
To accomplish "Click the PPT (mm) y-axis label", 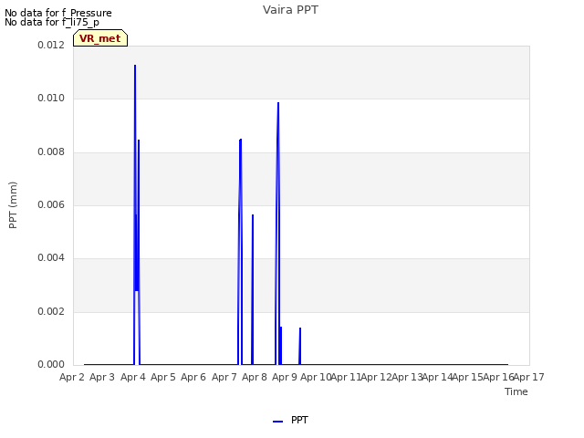I will (x=13, y=205).
